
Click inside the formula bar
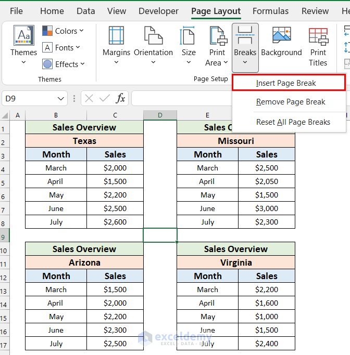pos(181,98)
